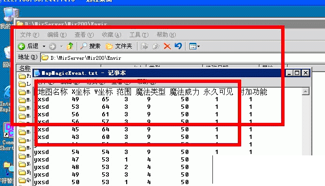Click the 魔法类型 header text

click(150, 92)
